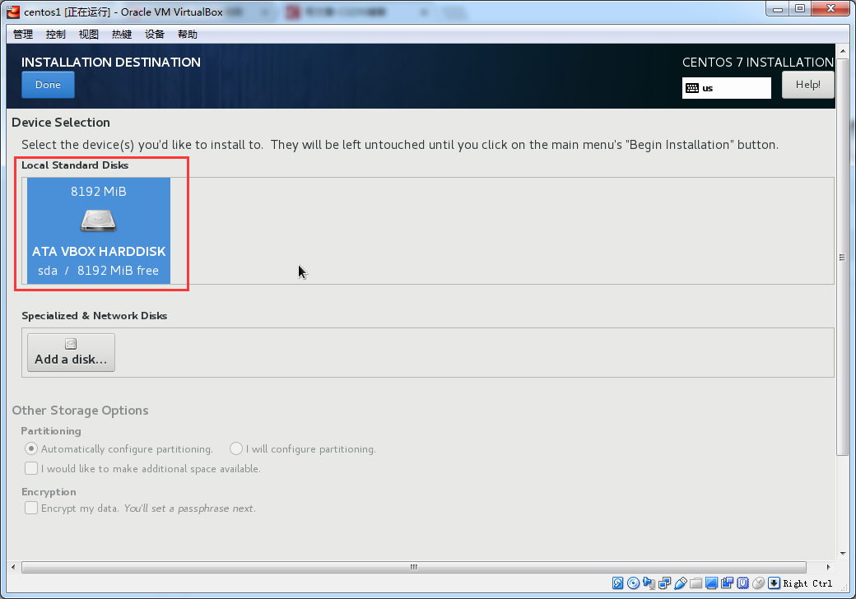Viewport: 856px width, 599px height.
Task: Click the Help! button
Action: coord(808,85)
